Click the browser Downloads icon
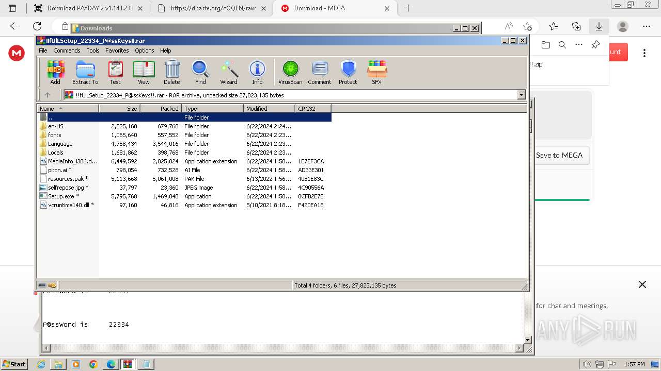The height and width of the screenshot is (371, 661). (x=599, y=26)
